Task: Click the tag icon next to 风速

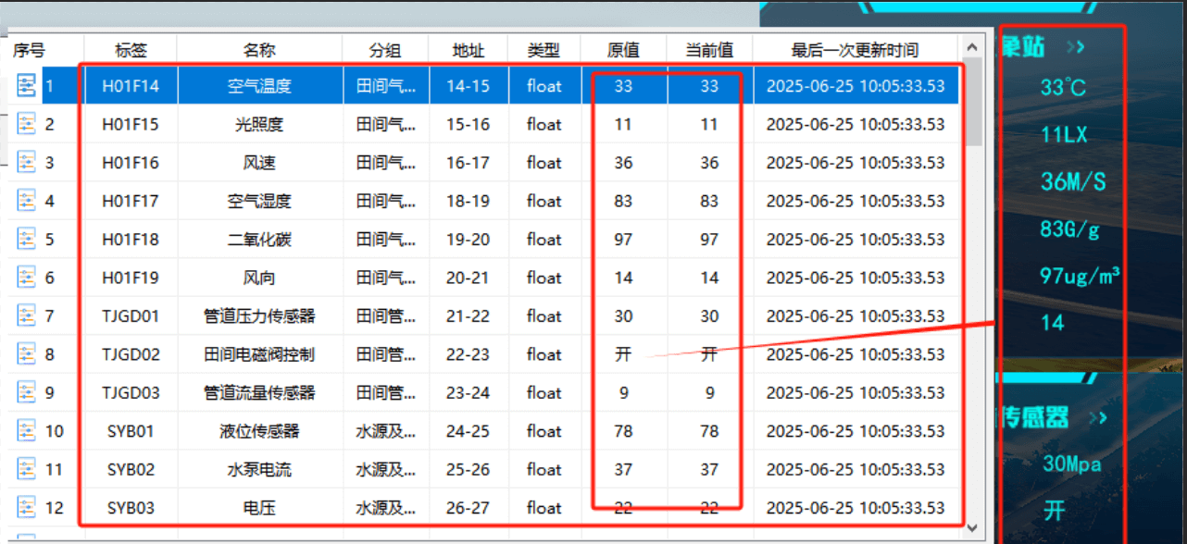Action: pos(28,162)
